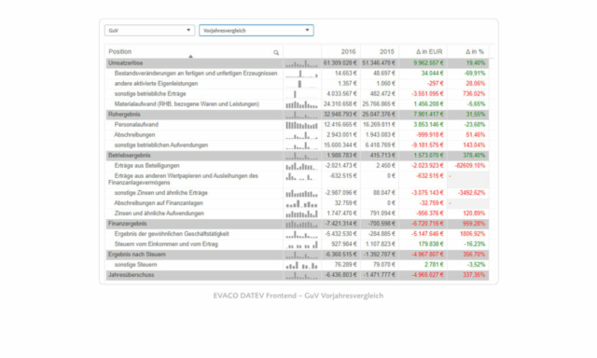The image size is (597, 358).
Task: Click sonstige betriebliche Erträge delta -3.551.095 €
Action: 427,94
